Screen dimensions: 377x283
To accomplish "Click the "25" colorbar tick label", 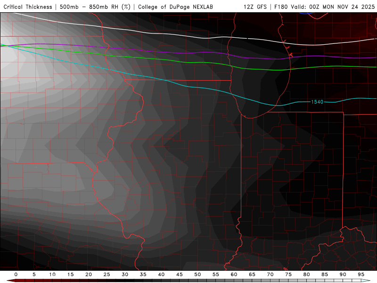I will click(107, 275).
